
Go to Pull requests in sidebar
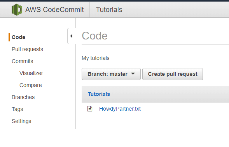click(27, 50)
